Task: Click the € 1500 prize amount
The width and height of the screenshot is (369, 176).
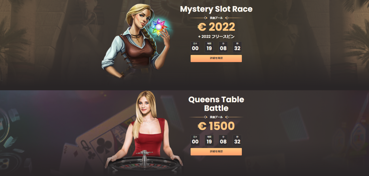Action: pyautogui.click(x=216, y=126)
